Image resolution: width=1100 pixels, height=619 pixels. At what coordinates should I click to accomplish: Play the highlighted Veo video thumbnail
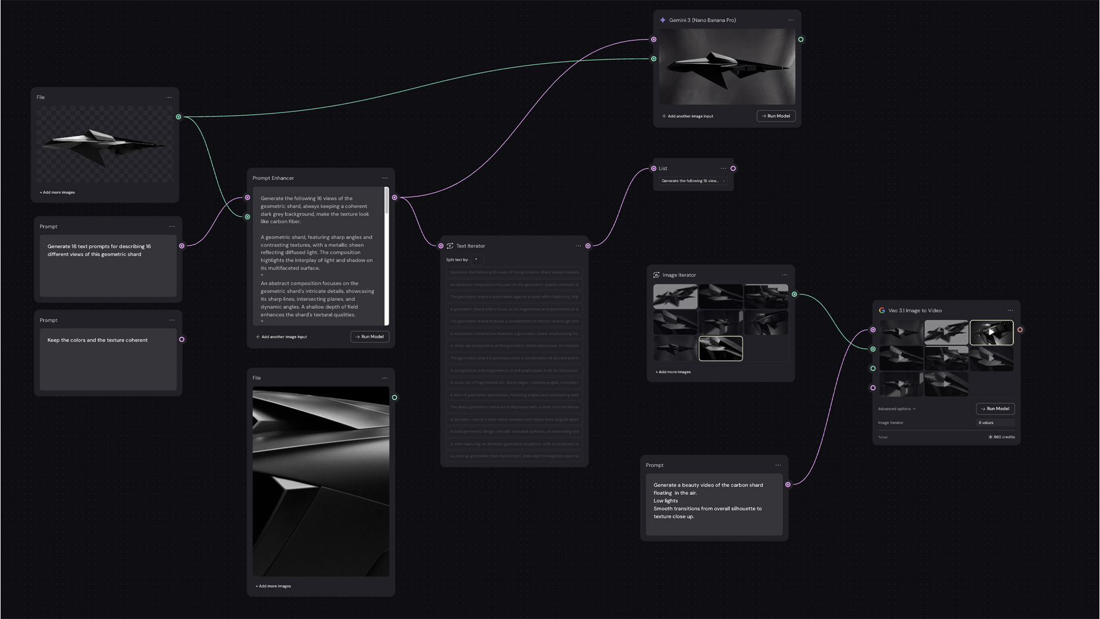pyautogui.click(x=991, y=332)
